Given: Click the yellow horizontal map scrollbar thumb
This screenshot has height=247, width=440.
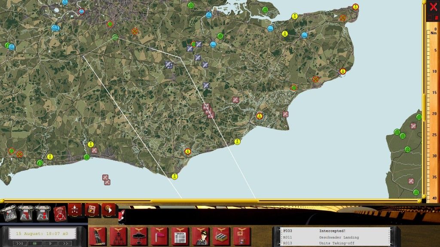Looking at the screenshot, I should 204,201.
